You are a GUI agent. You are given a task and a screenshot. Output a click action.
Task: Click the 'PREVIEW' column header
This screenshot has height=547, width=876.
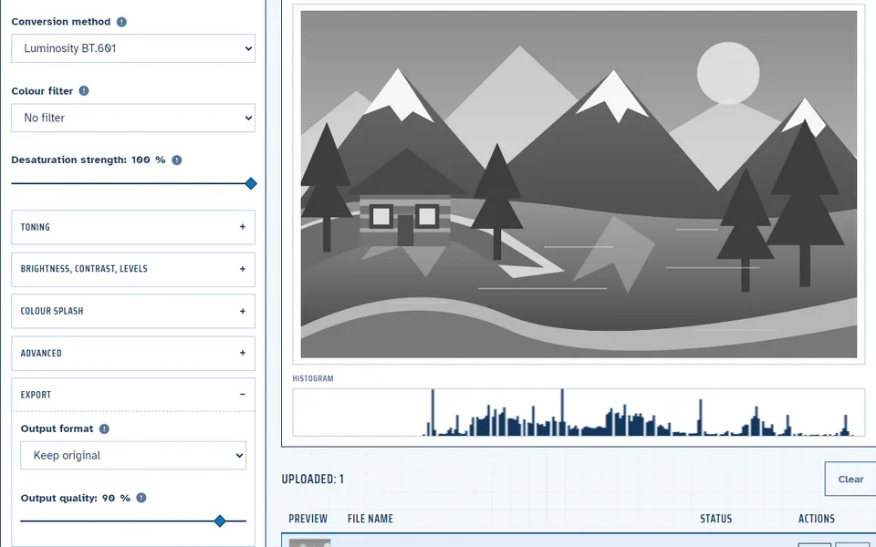click(308, 519)
